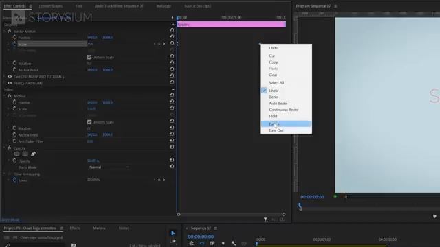Go to next keyframe for Vector Motion Scale
Viewport: 440px width, 247px height.
[164, 44]
